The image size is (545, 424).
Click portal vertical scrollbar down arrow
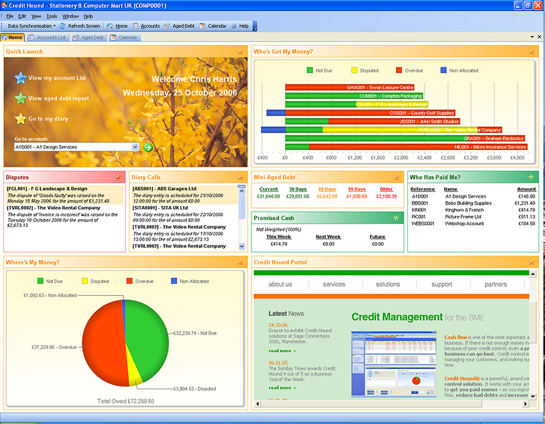[x=533, y=396]
